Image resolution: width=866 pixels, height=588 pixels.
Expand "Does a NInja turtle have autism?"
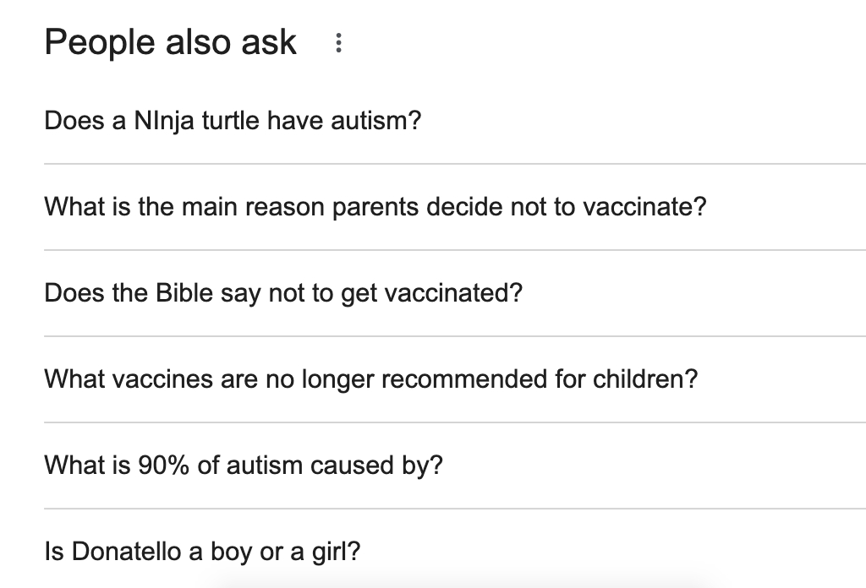233,121
